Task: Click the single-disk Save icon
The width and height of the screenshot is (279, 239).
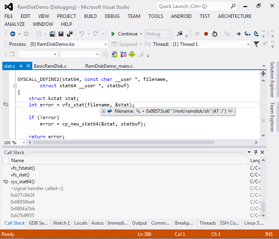Action: coord(61,34)
